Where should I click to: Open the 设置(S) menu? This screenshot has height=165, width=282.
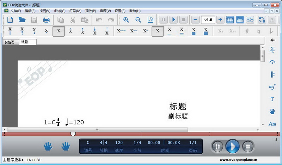tap(120, 11)
